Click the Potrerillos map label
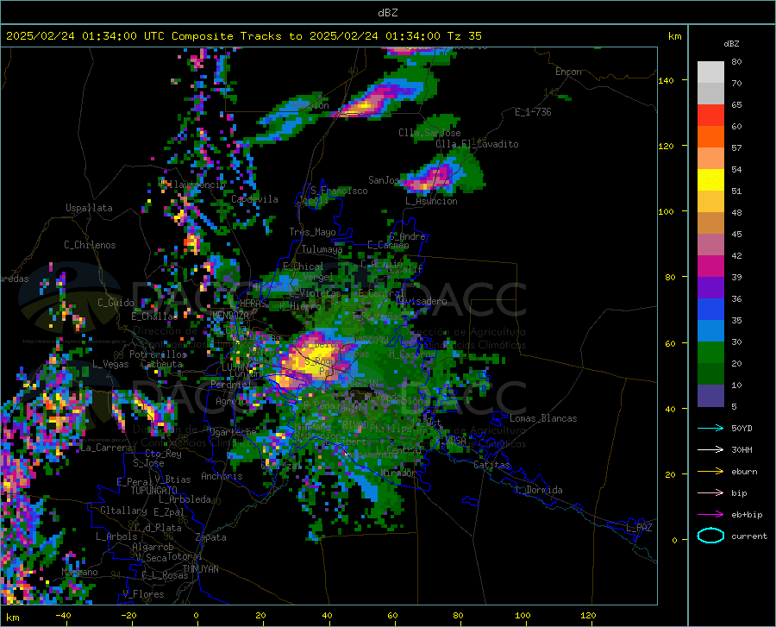 pos(158,354)
